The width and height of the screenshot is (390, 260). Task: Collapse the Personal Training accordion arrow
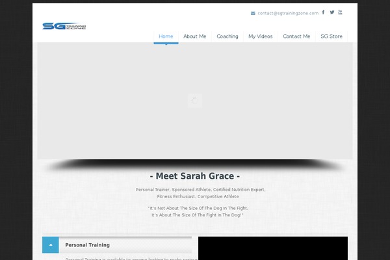pos(51,245)
